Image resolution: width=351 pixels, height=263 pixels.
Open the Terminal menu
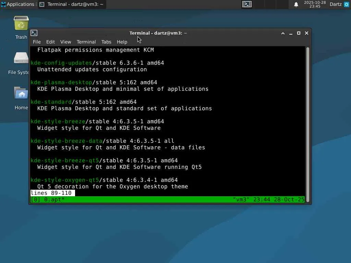86,42
